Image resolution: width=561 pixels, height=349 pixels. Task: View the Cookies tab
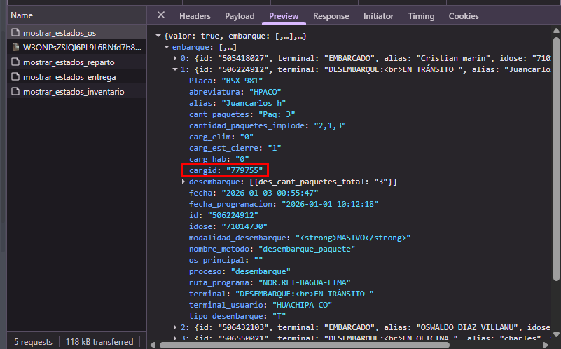coord(464,16)
